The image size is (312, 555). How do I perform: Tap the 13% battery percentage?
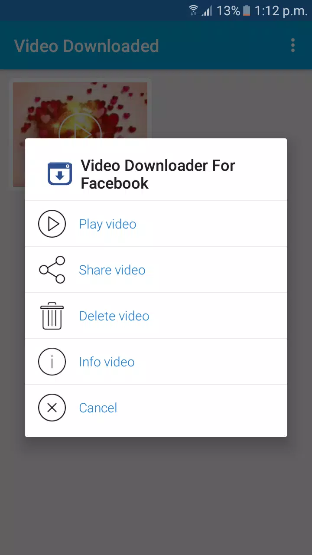click(x=228, y=11)
